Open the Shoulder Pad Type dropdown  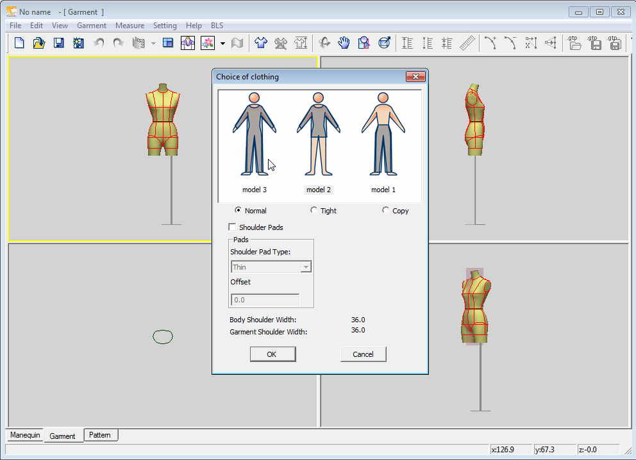306,267
